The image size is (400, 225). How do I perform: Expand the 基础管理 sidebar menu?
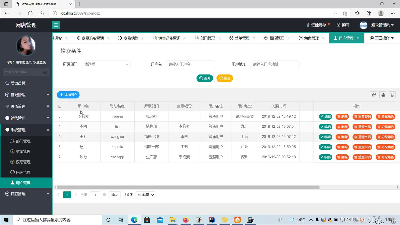[x=26, y=95]
